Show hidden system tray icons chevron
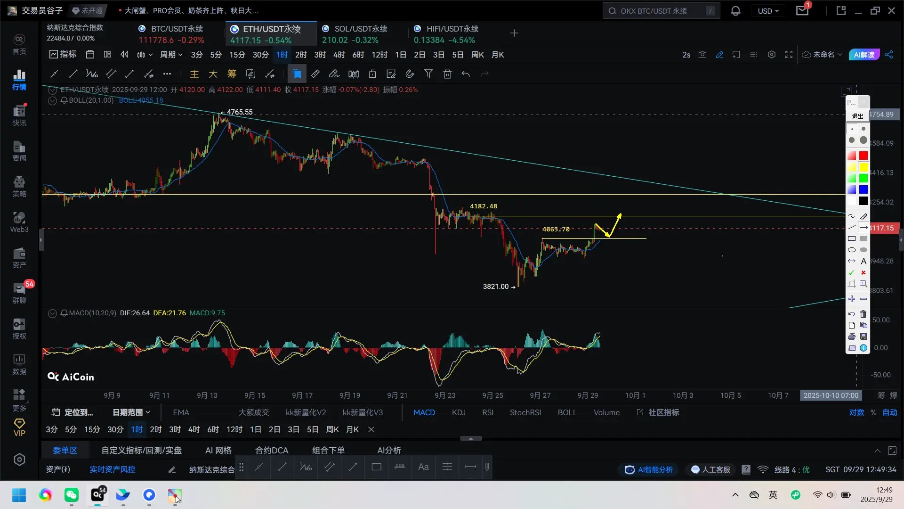This screenshot has height=509, width=904. 735,495
